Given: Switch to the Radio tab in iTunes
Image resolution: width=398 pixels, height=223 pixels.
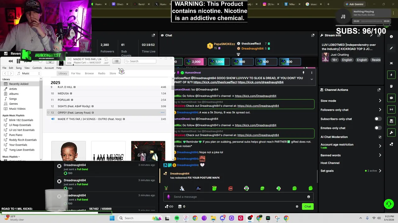Looking at the screenshot, I should pyautogui.click(x=102, y=73).
